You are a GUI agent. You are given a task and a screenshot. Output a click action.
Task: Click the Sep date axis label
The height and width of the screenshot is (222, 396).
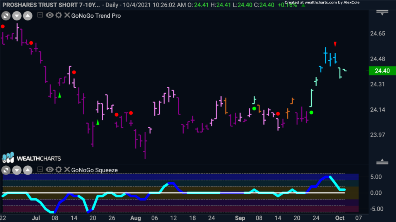[240, 218]
